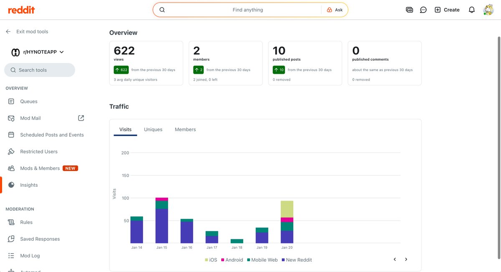
Task: Click the Mods & Members people icon
Action: (11, 168)
